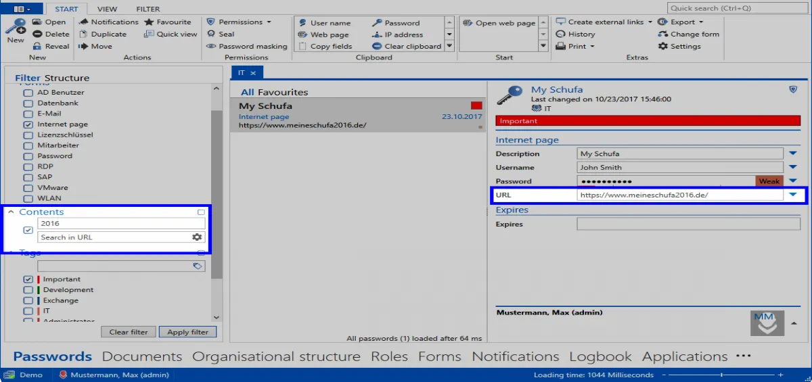The image size is (812, 382).
Task: Switch to the VIEW ribbon tab
Action: (x=107, y=9)
